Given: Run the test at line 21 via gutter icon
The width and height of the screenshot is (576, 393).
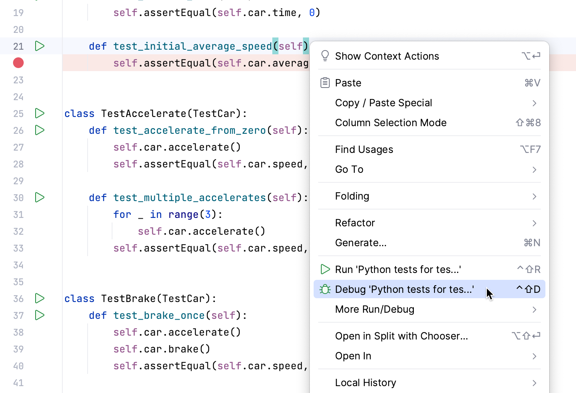Looking at the screenshot, I should point(39,46).
